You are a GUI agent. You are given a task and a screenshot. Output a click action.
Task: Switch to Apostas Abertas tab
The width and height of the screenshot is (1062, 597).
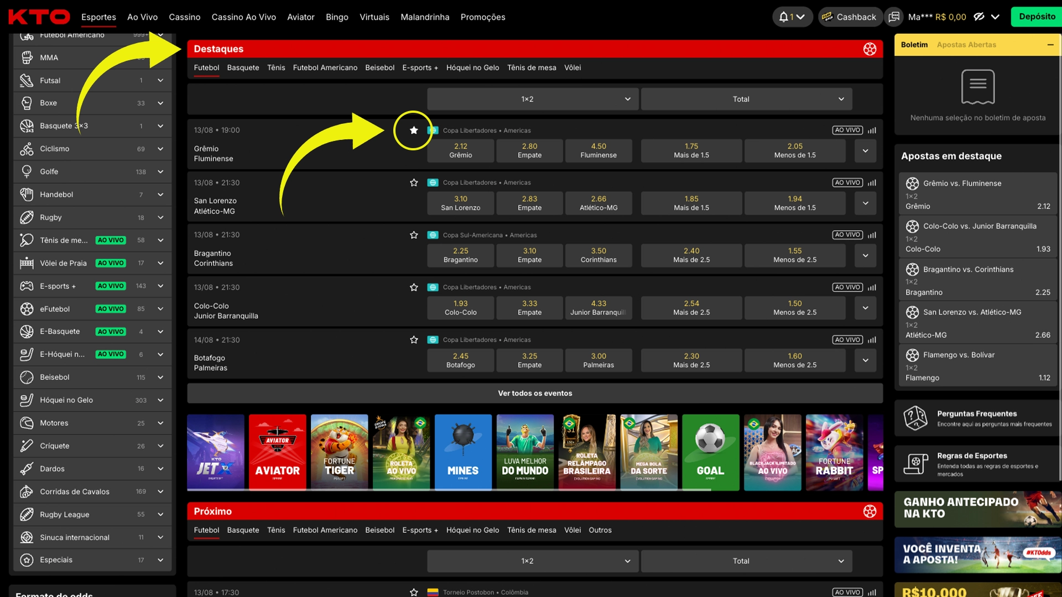tap(966, 45)
